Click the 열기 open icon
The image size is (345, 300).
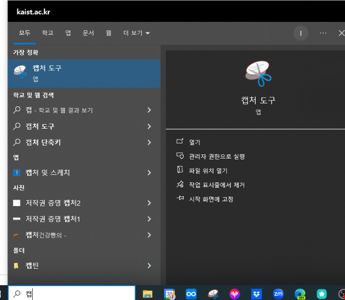[180, 141]
